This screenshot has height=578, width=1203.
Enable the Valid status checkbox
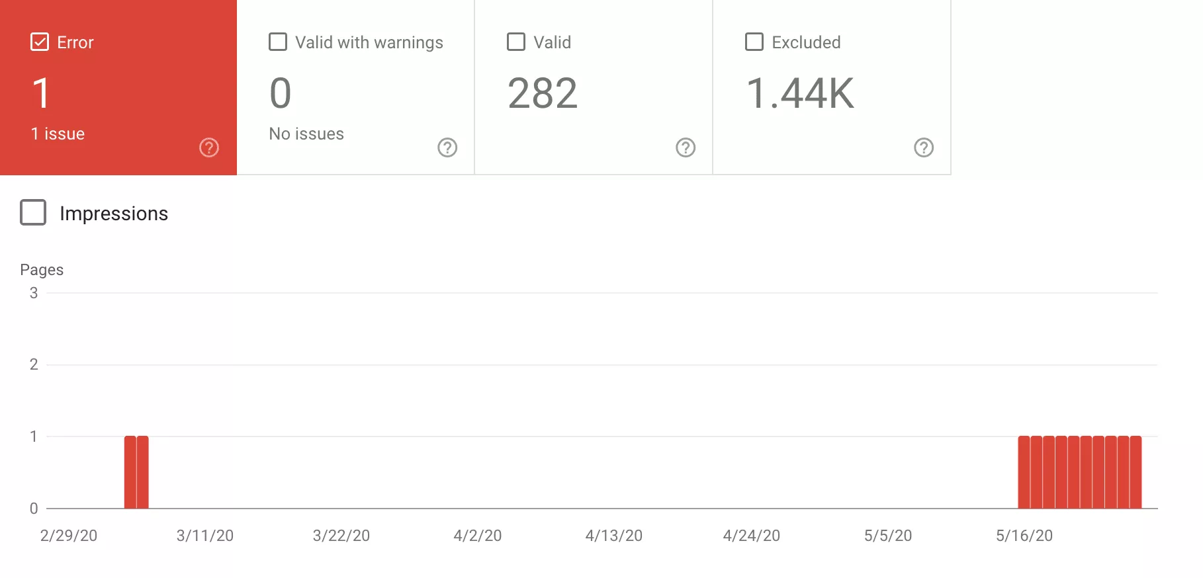(515, 42)
